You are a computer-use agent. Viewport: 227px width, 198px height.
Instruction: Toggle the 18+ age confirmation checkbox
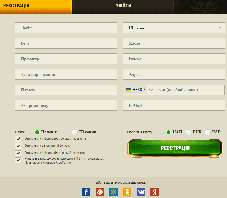tap(18, 160)
